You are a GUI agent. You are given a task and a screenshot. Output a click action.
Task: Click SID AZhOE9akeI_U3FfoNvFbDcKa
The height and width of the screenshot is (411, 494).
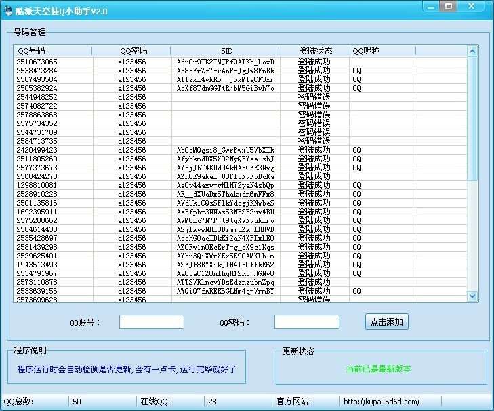tap(225, 176)
